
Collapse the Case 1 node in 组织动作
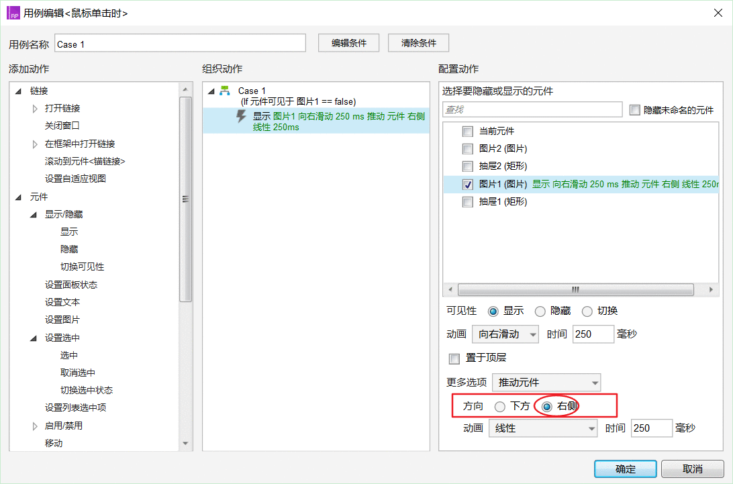[211, 91]
